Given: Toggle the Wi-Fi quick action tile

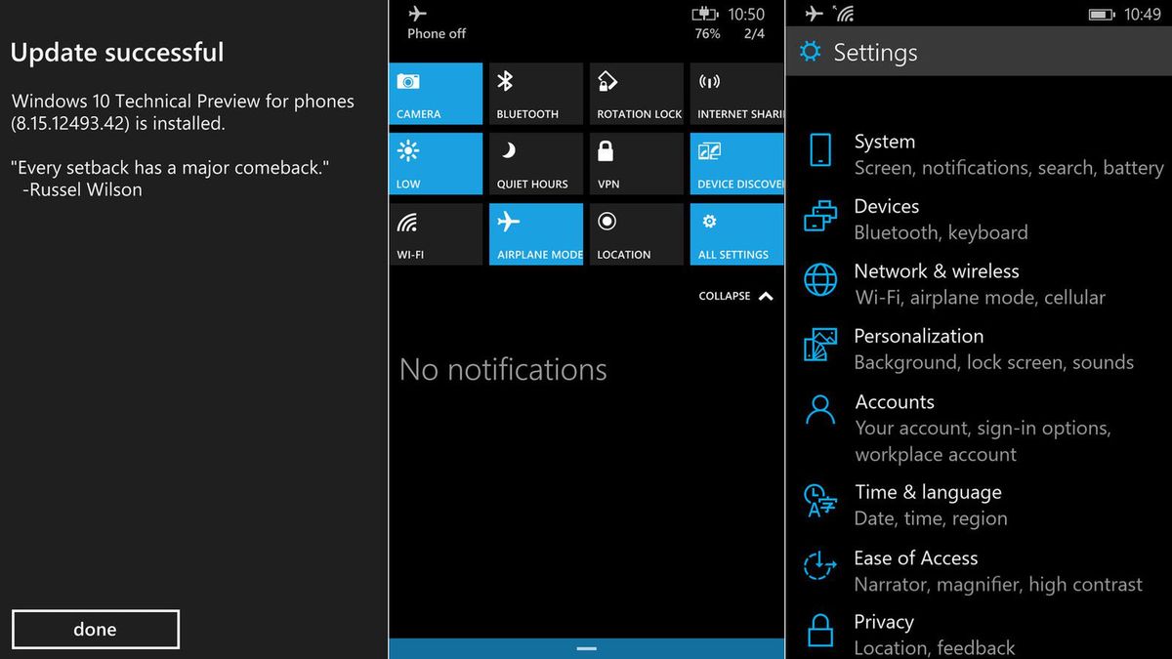Looking at the screenshot, I should 436,234.
